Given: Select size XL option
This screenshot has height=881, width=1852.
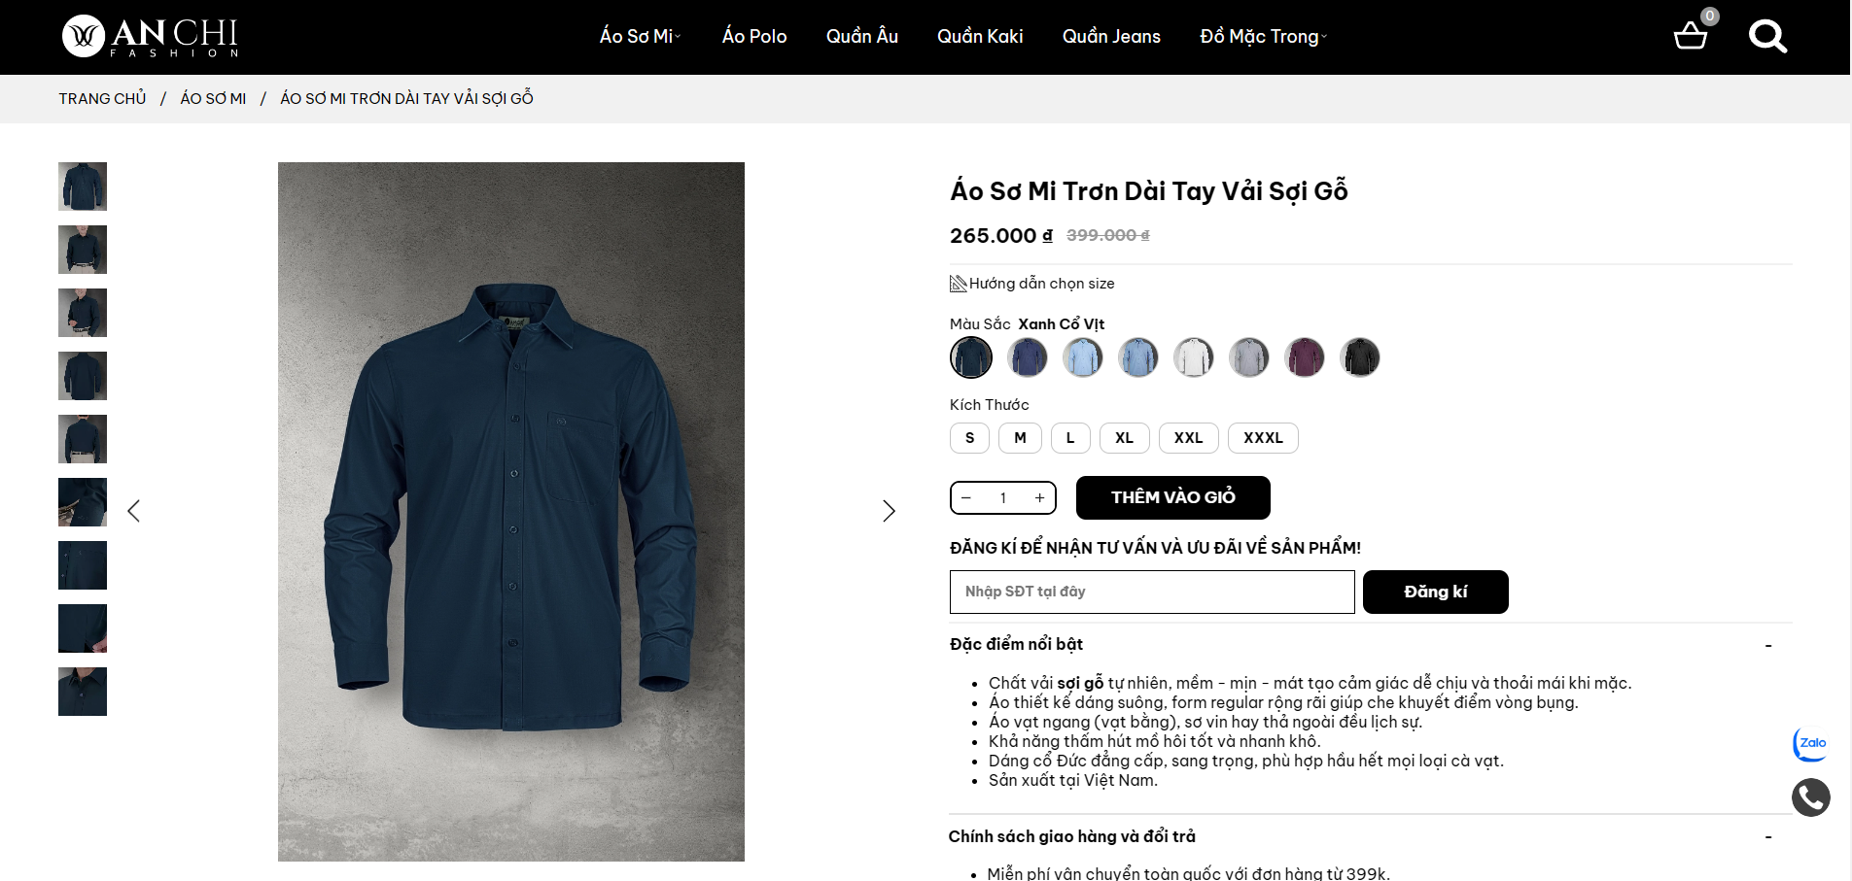Looking at the screenshot, I should tap(1124, 438).
